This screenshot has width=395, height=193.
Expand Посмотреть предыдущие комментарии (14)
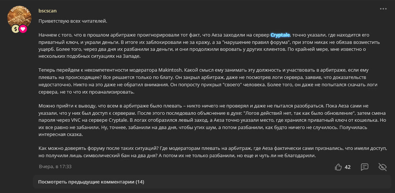(91, 182)
